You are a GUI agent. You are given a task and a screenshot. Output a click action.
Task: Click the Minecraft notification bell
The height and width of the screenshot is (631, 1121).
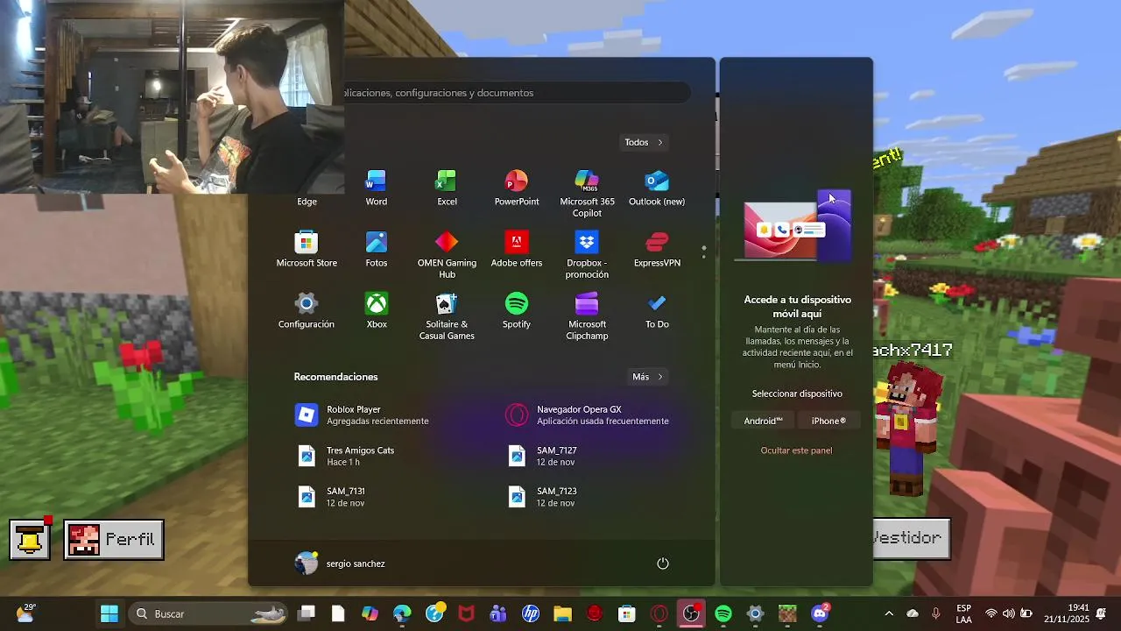30,539
